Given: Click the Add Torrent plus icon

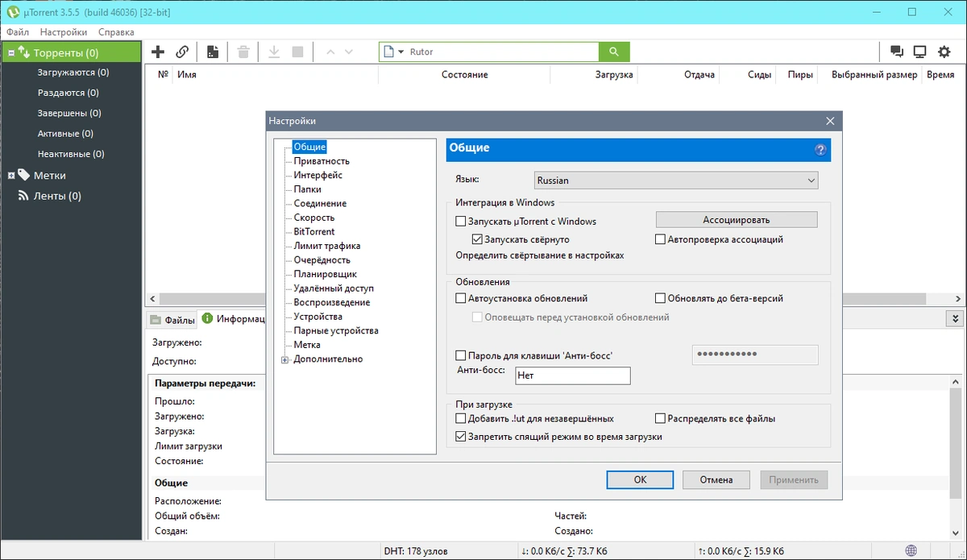Looking at the screenshot, I should 158,52.
